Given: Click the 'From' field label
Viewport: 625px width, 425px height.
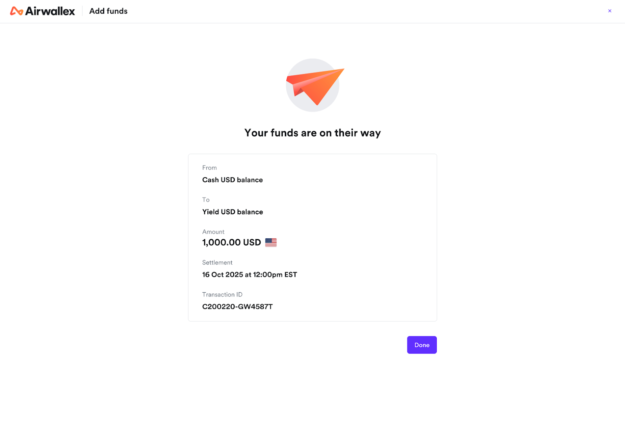Looking at the screenshot, I should 209,168.
